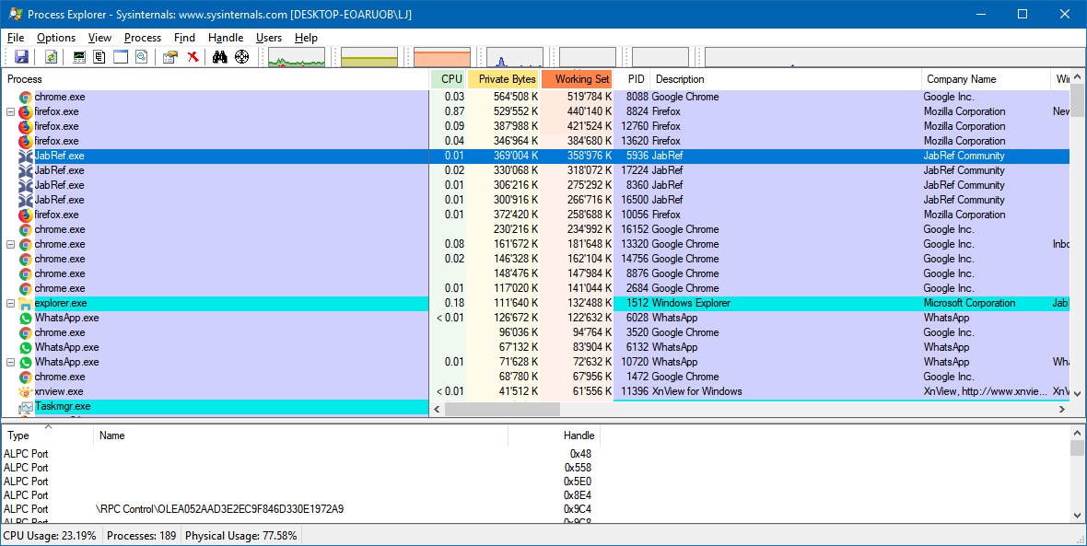Sort by Working Set column header
1087x546 pixels.
[x=578, y=79]
